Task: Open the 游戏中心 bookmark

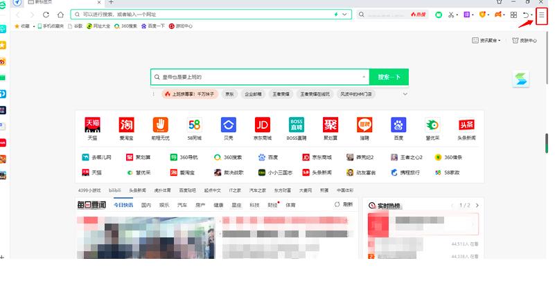Action: pos(181,26)
